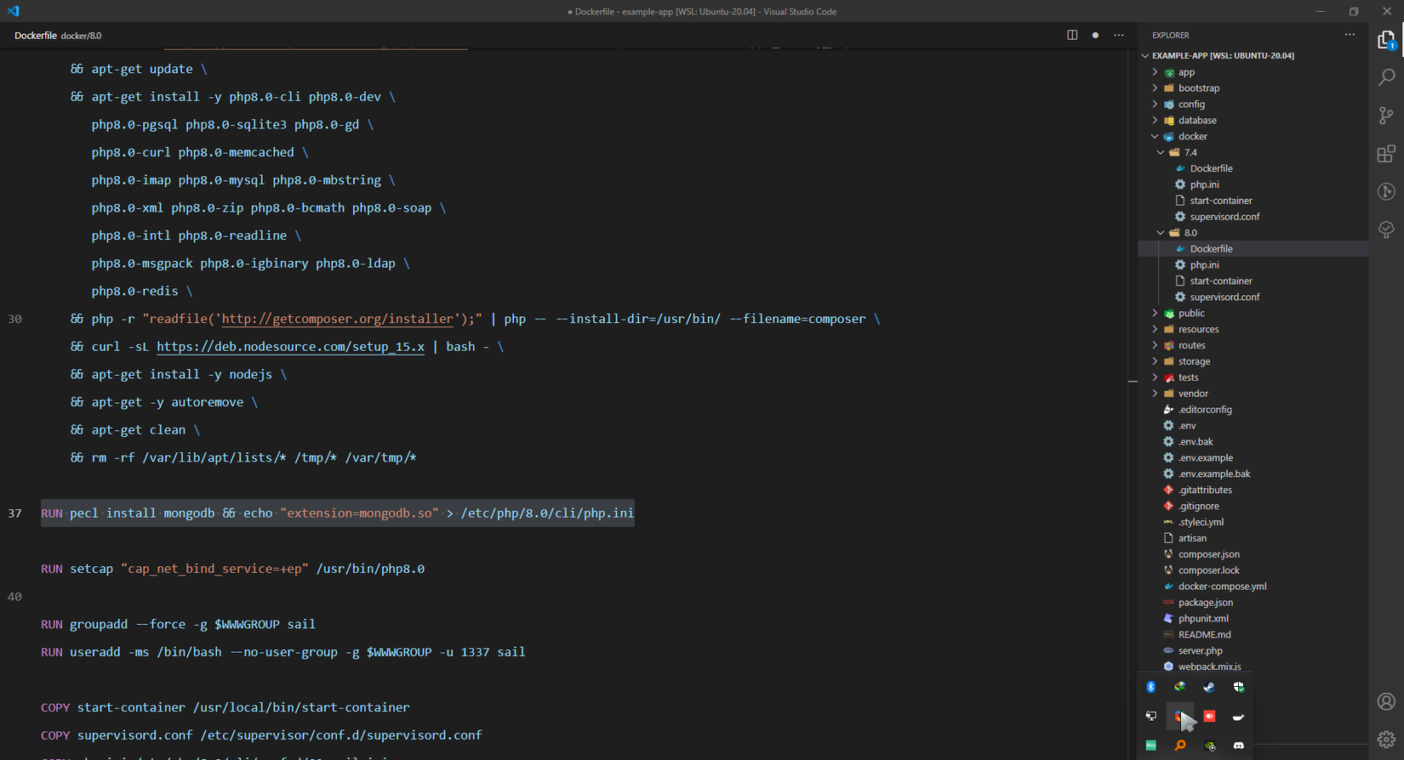Click the 'RUN setcap' line in the editor
Screen dimensions: 1404x760
(232, 569)
